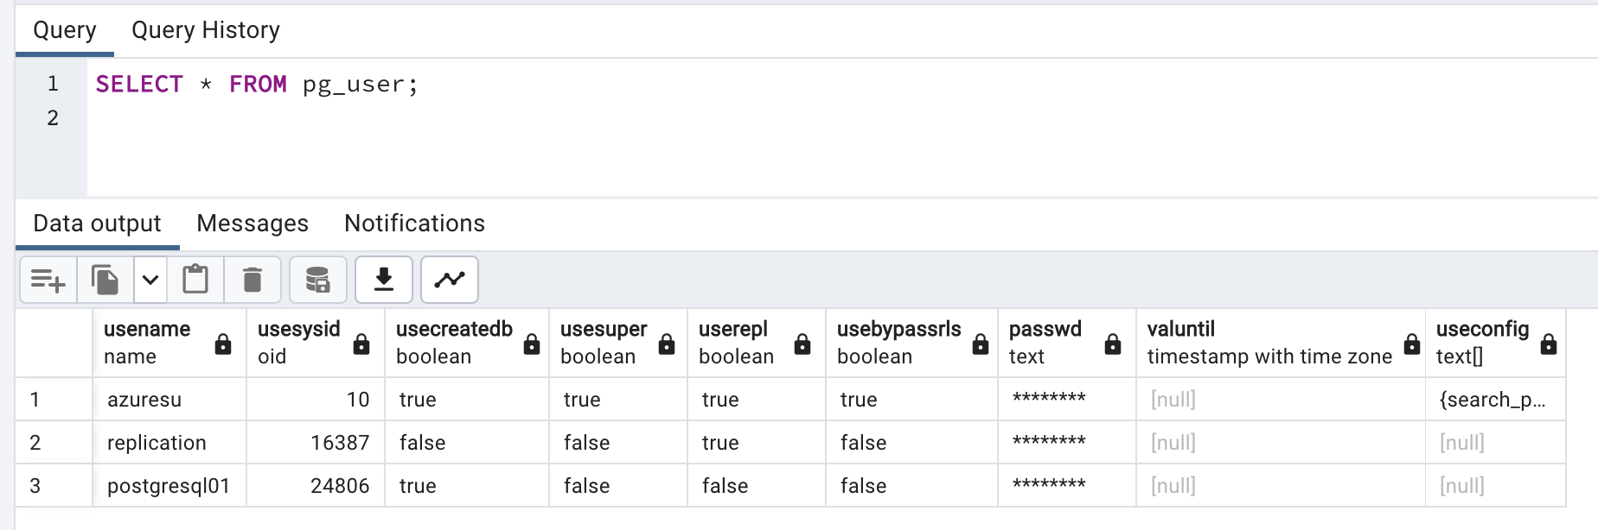Click the Paste rows clipboard icon
1598x530 pixels.
195,280
